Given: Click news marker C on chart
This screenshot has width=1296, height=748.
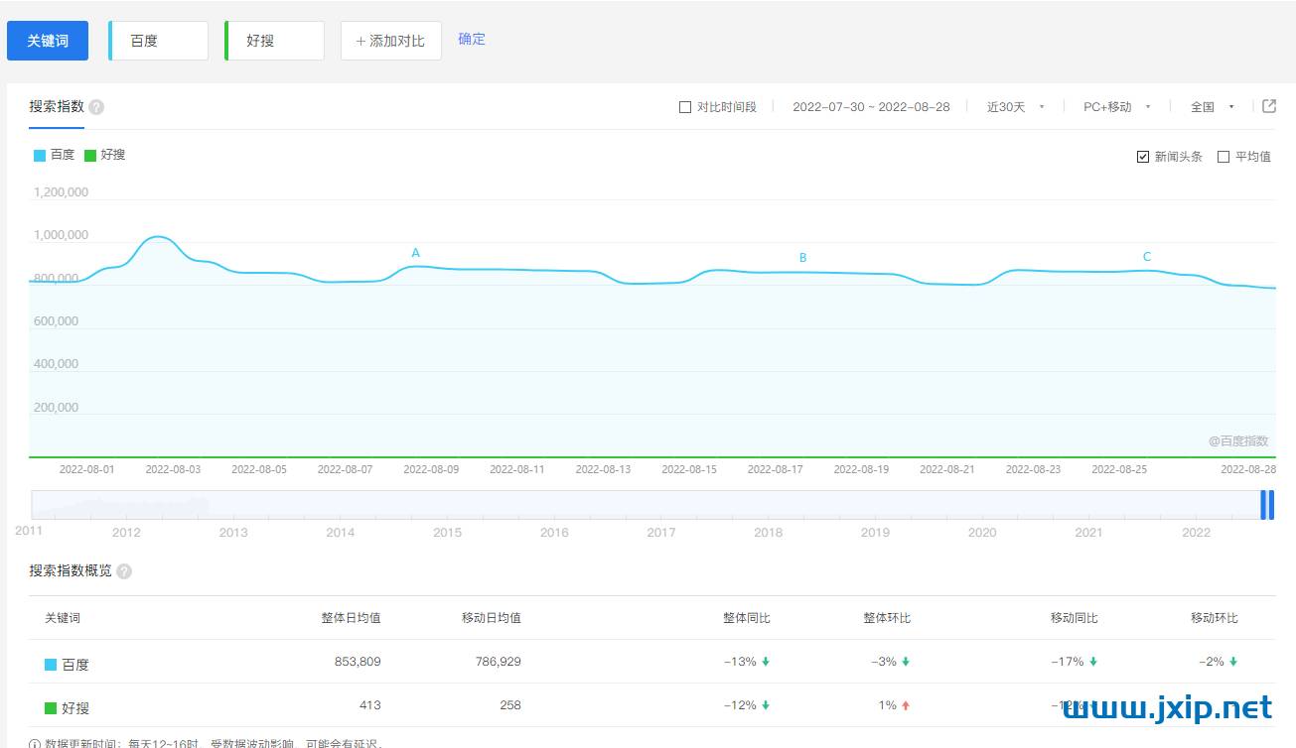Looking at the screenshot, I should (1147, 257).
